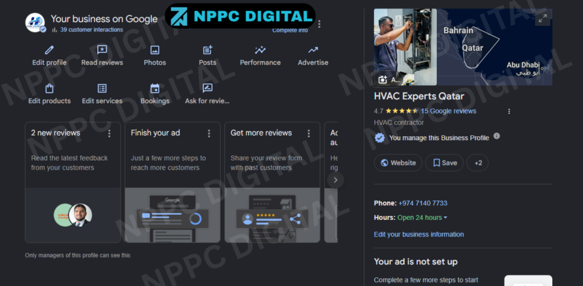Click the business logo avatar
The height and width of the screenshot is (286, 583).
35,23
